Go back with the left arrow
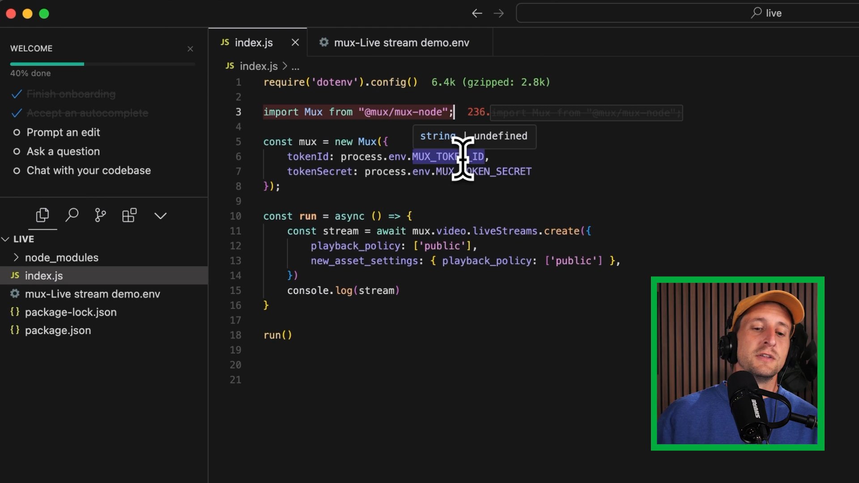Viewport: 859px width, 483px height. click(477, 13)
